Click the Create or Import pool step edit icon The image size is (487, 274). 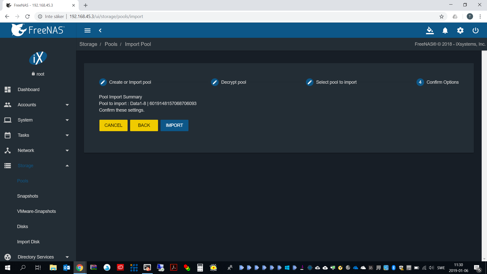[103, 82]
